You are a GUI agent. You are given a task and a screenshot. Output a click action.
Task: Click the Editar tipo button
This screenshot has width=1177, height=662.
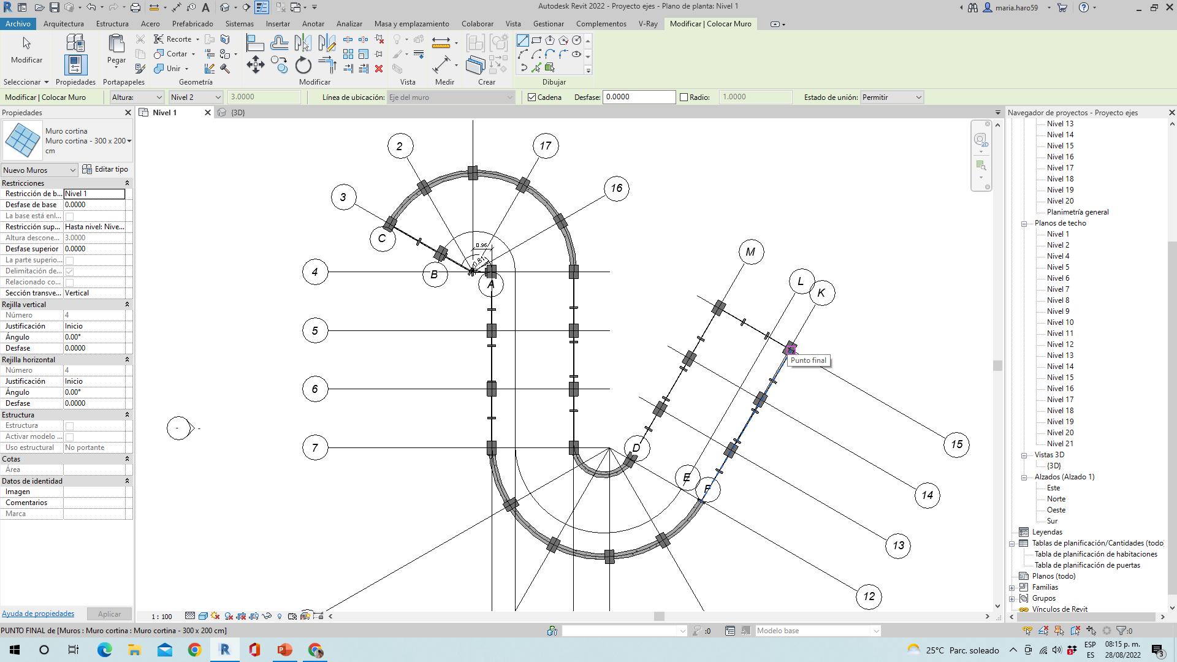pyautogui.click(x=105, y=170)
